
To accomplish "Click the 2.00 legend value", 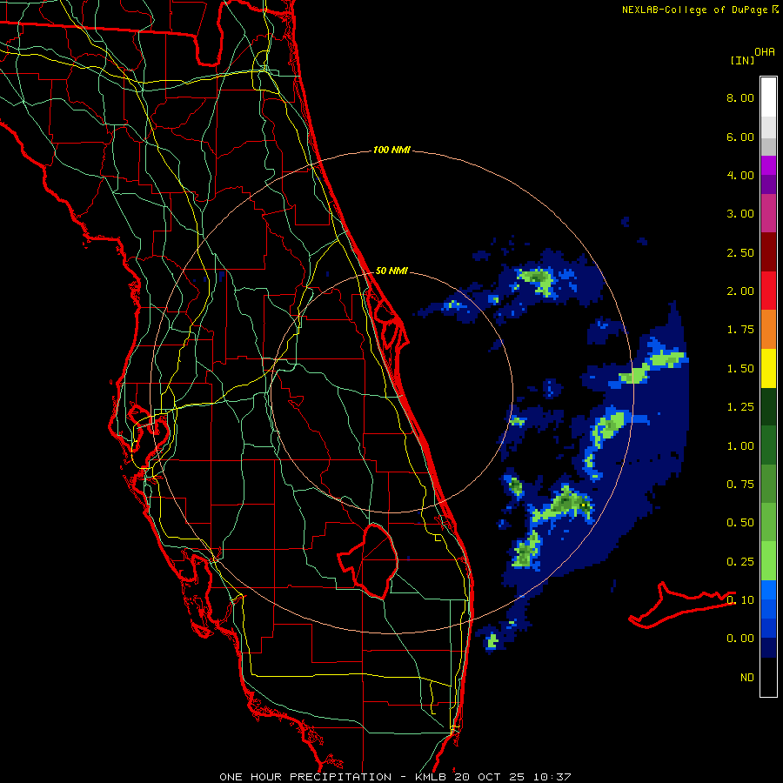I will (740, 291).
